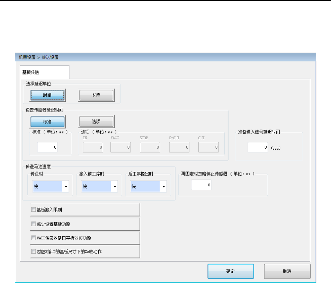Select the 长度 delay unit button
This screenshot has height=283, width=331.
[x=96, y=95]
